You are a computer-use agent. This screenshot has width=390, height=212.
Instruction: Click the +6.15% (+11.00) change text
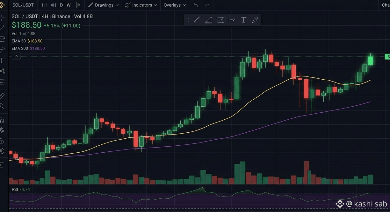pos(62,25)
